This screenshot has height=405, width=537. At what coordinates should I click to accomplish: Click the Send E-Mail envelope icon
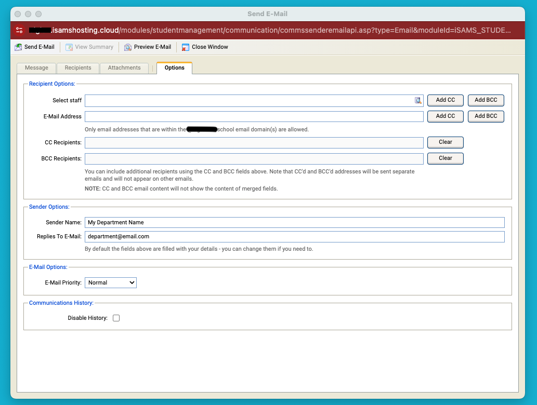tap(18, 47)
